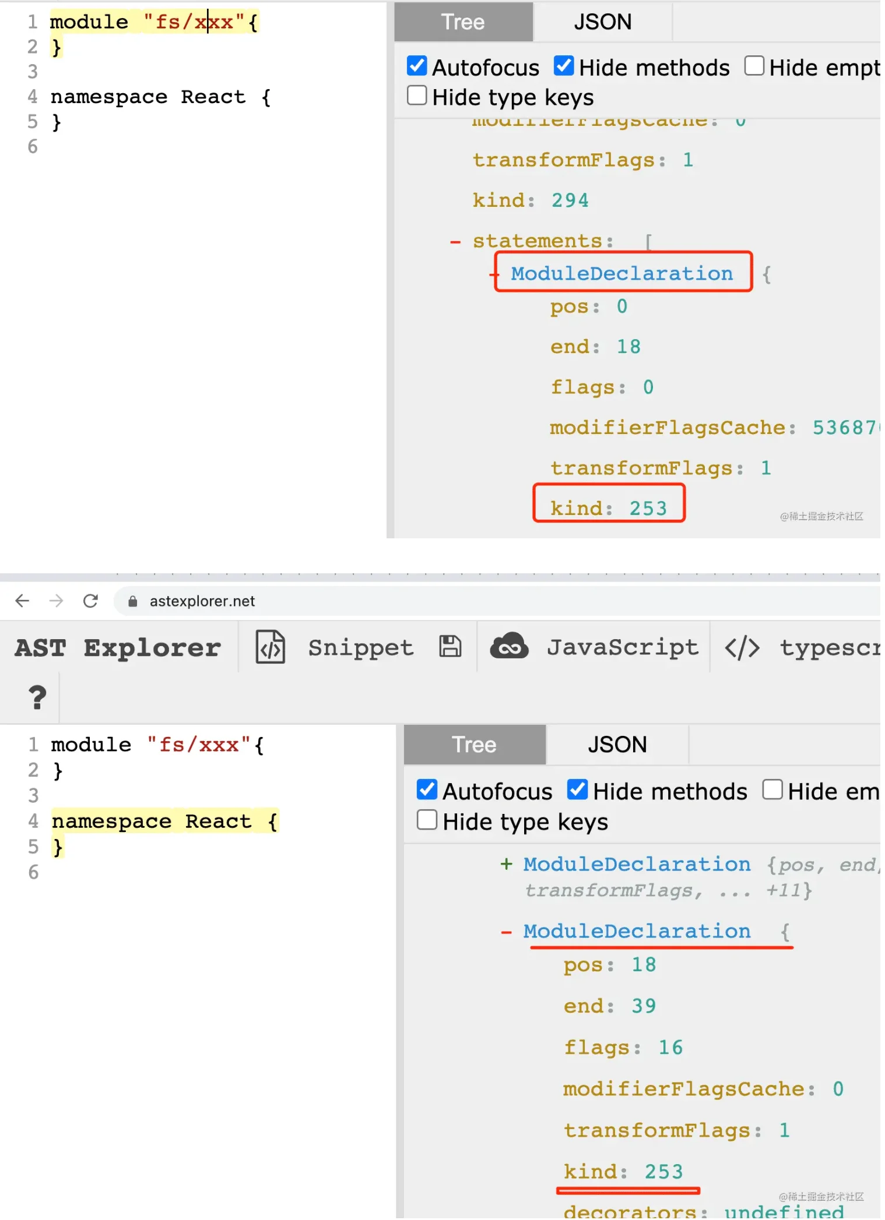Switch to JSON tab in upper panel
The height and width of the screenshot is (1220, 885).
point(603,22)
